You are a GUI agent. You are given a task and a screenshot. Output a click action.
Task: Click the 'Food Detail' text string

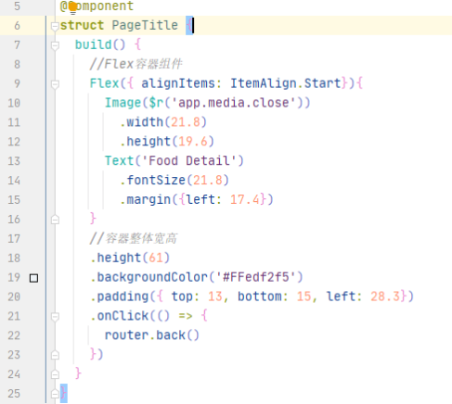[x=189, y=161]
